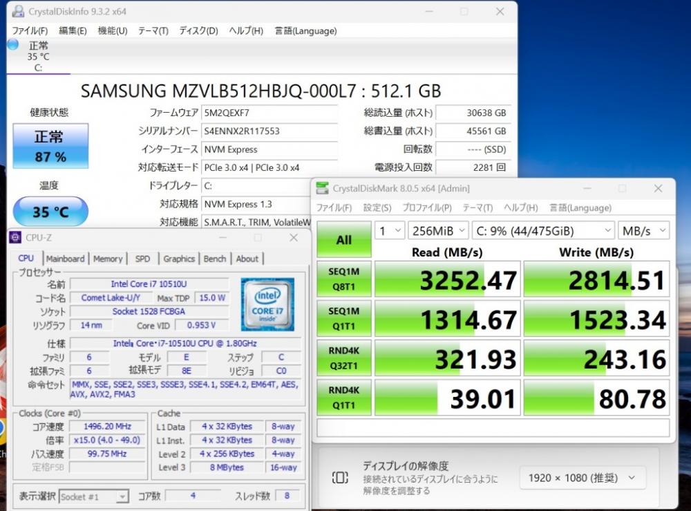Open the 256MiB test size dropdown

tap(438, 230)
